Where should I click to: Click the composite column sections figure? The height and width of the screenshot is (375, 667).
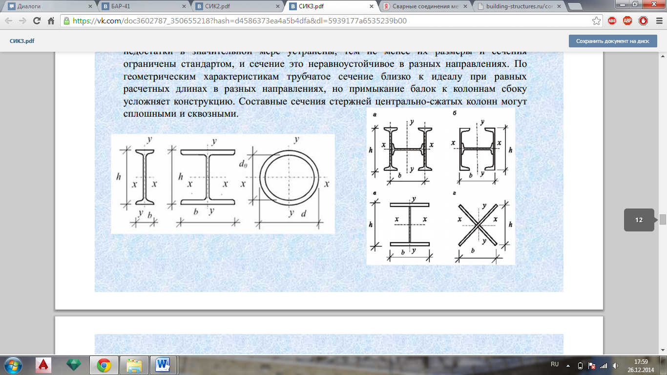(x=440, y=187)
